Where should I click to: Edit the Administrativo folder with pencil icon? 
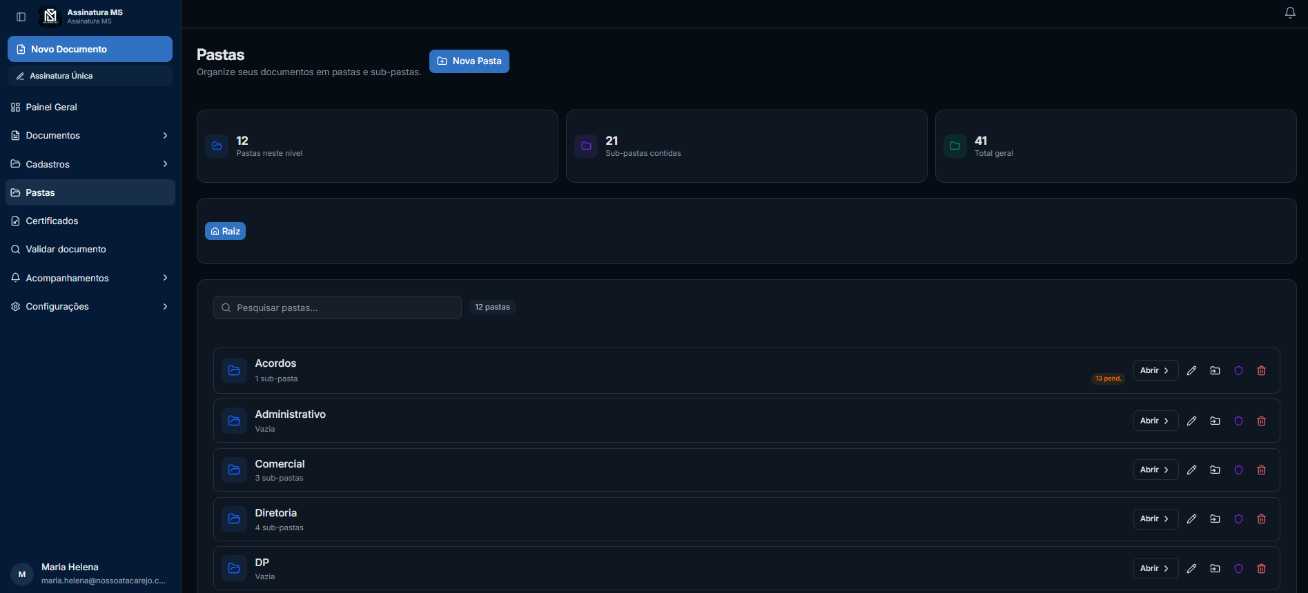(1191, 421)
